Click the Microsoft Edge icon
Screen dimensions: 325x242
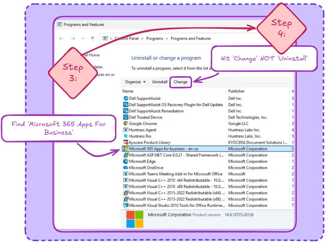pyautogui.click(x=125, y=161)
